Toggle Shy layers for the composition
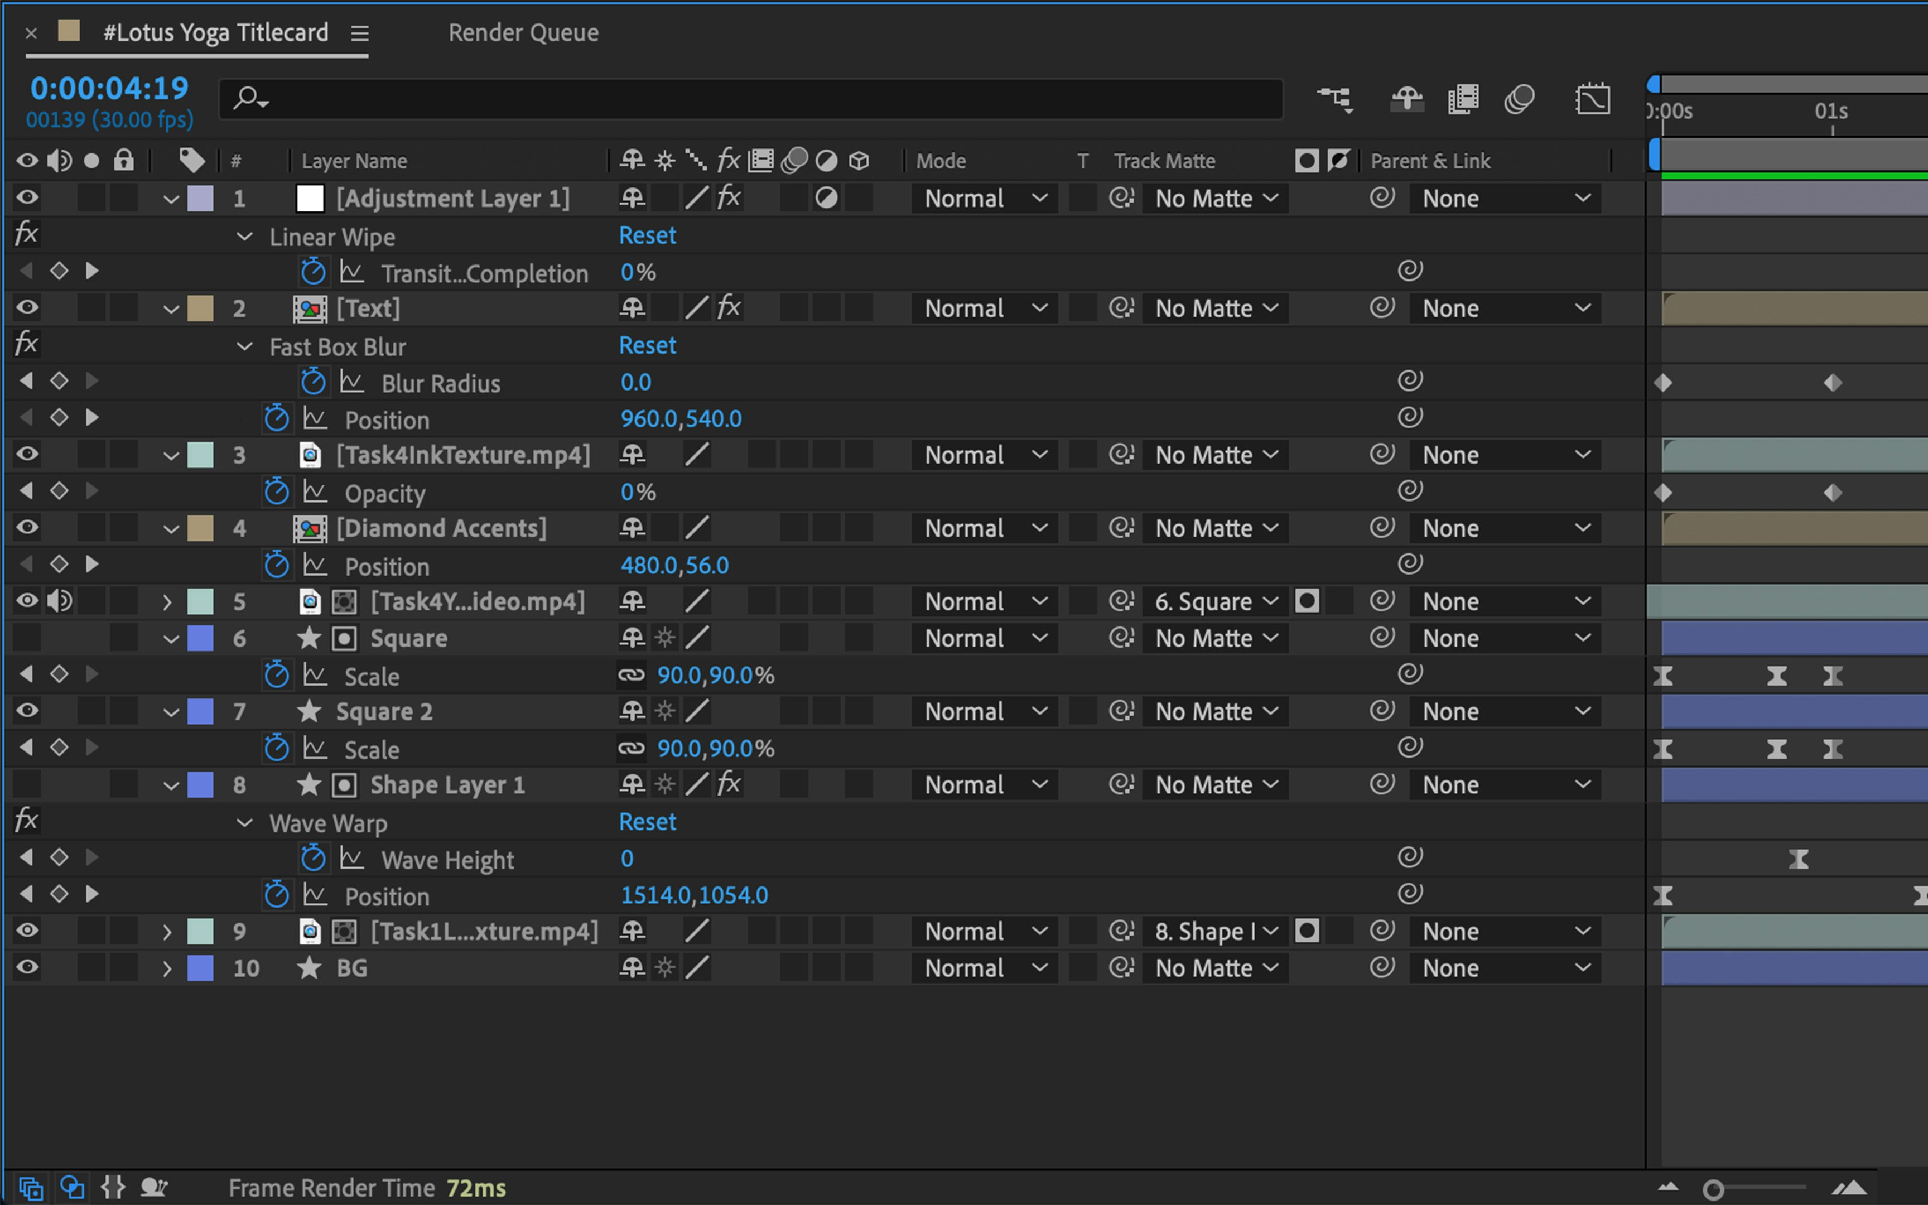 pos(1406,98)
